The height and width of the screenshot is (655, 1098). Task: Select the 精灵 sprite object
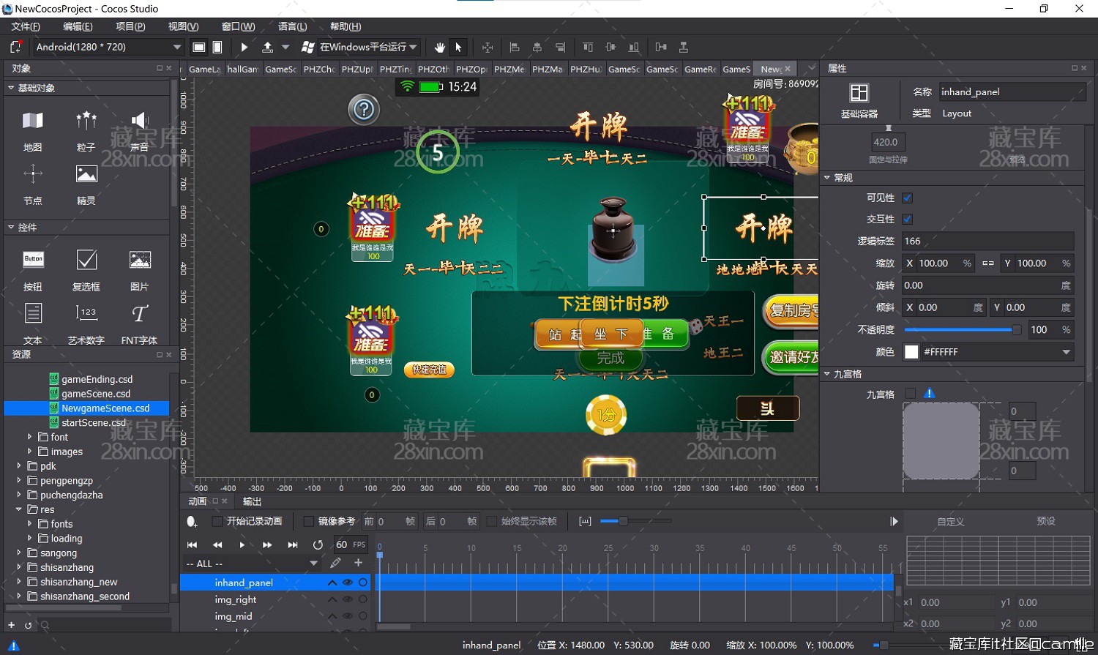click(x=86, y=183)
